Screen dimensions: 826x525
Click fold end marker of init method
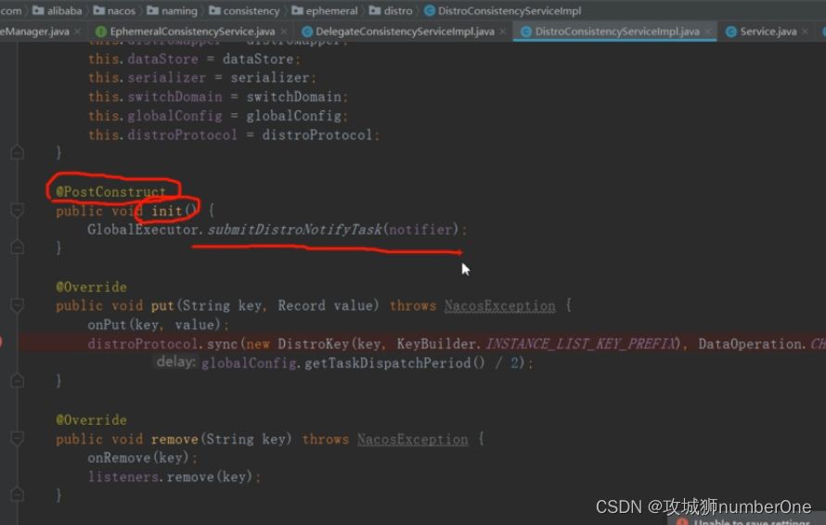(x=17, y=247)
